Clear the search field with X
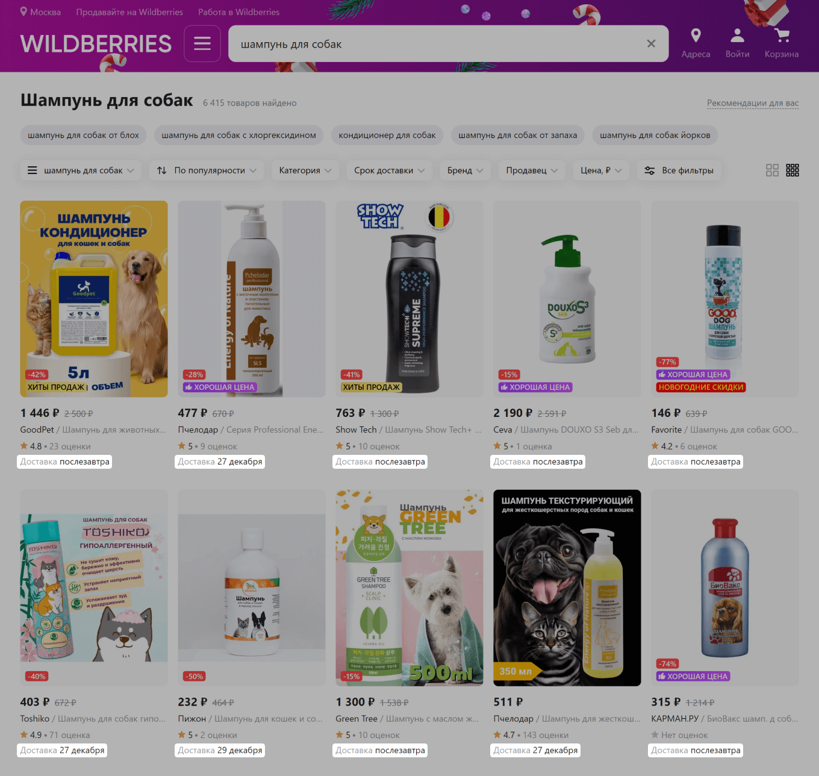 [x=651, y=43]
